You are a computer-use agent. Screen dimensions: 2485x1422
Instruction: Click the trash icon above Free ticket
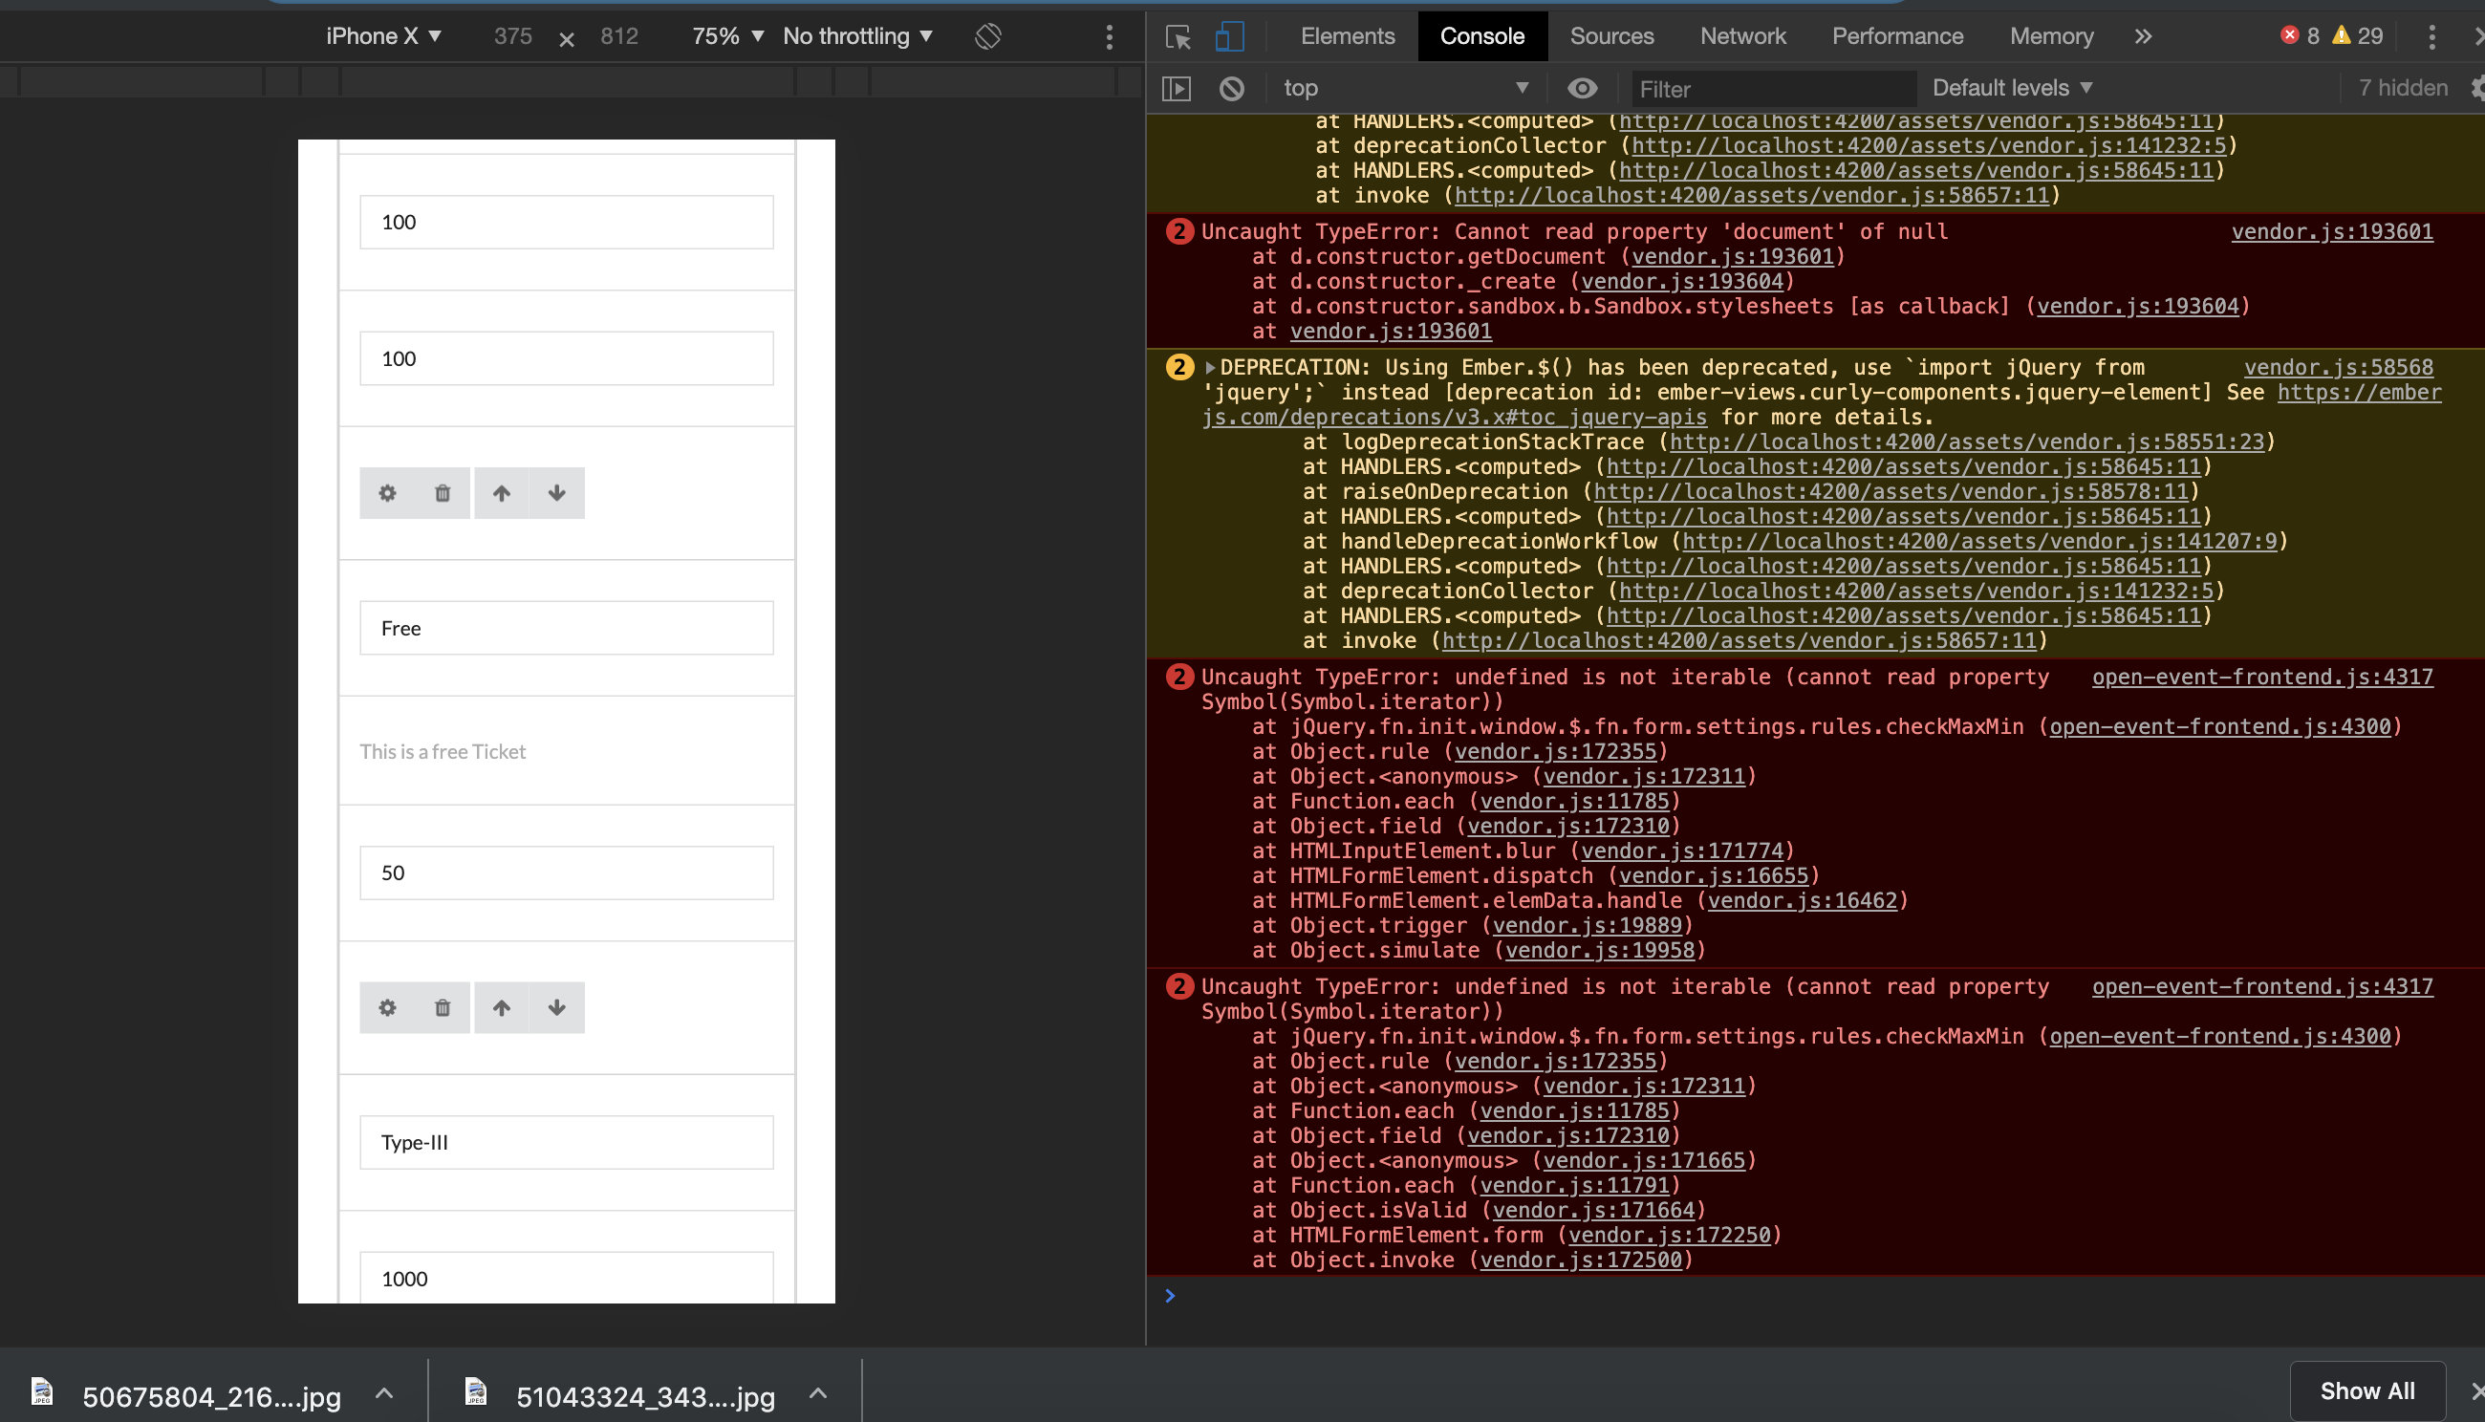point(443,493)
